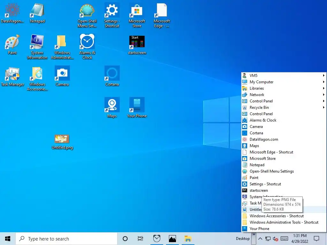Select the Microsoft Edge desktop icon
This screenshot has width=327, height=245.
click(162, 16)
